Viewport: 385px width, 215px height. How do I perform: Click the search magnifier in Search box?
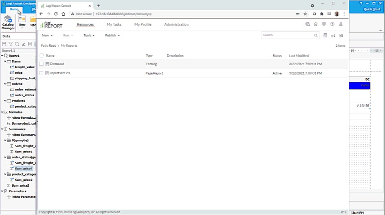coord(316,35)
